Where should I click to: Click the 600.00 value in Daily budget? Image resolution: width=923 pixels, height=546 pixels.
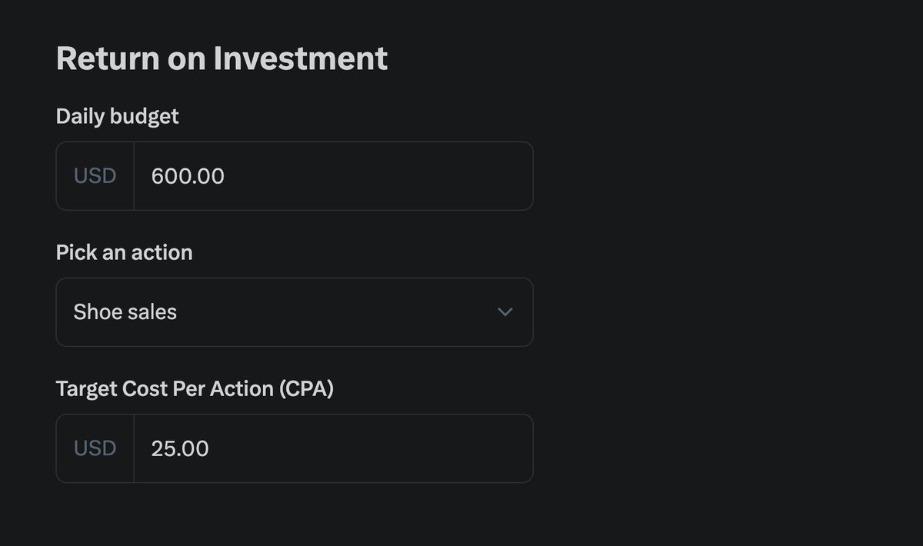tap(188, 176)
